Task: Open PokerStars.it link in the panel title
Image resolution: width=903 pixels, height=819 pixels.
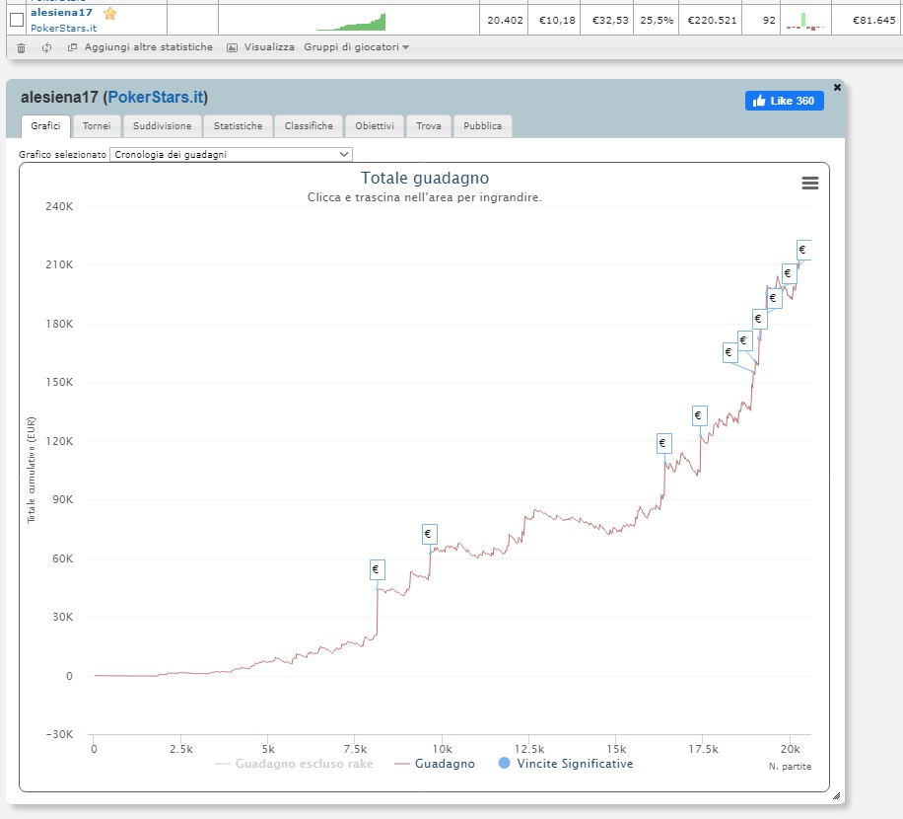Action: 156,97
